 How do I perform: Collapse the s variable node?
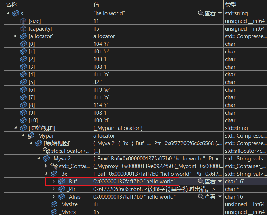8,13
